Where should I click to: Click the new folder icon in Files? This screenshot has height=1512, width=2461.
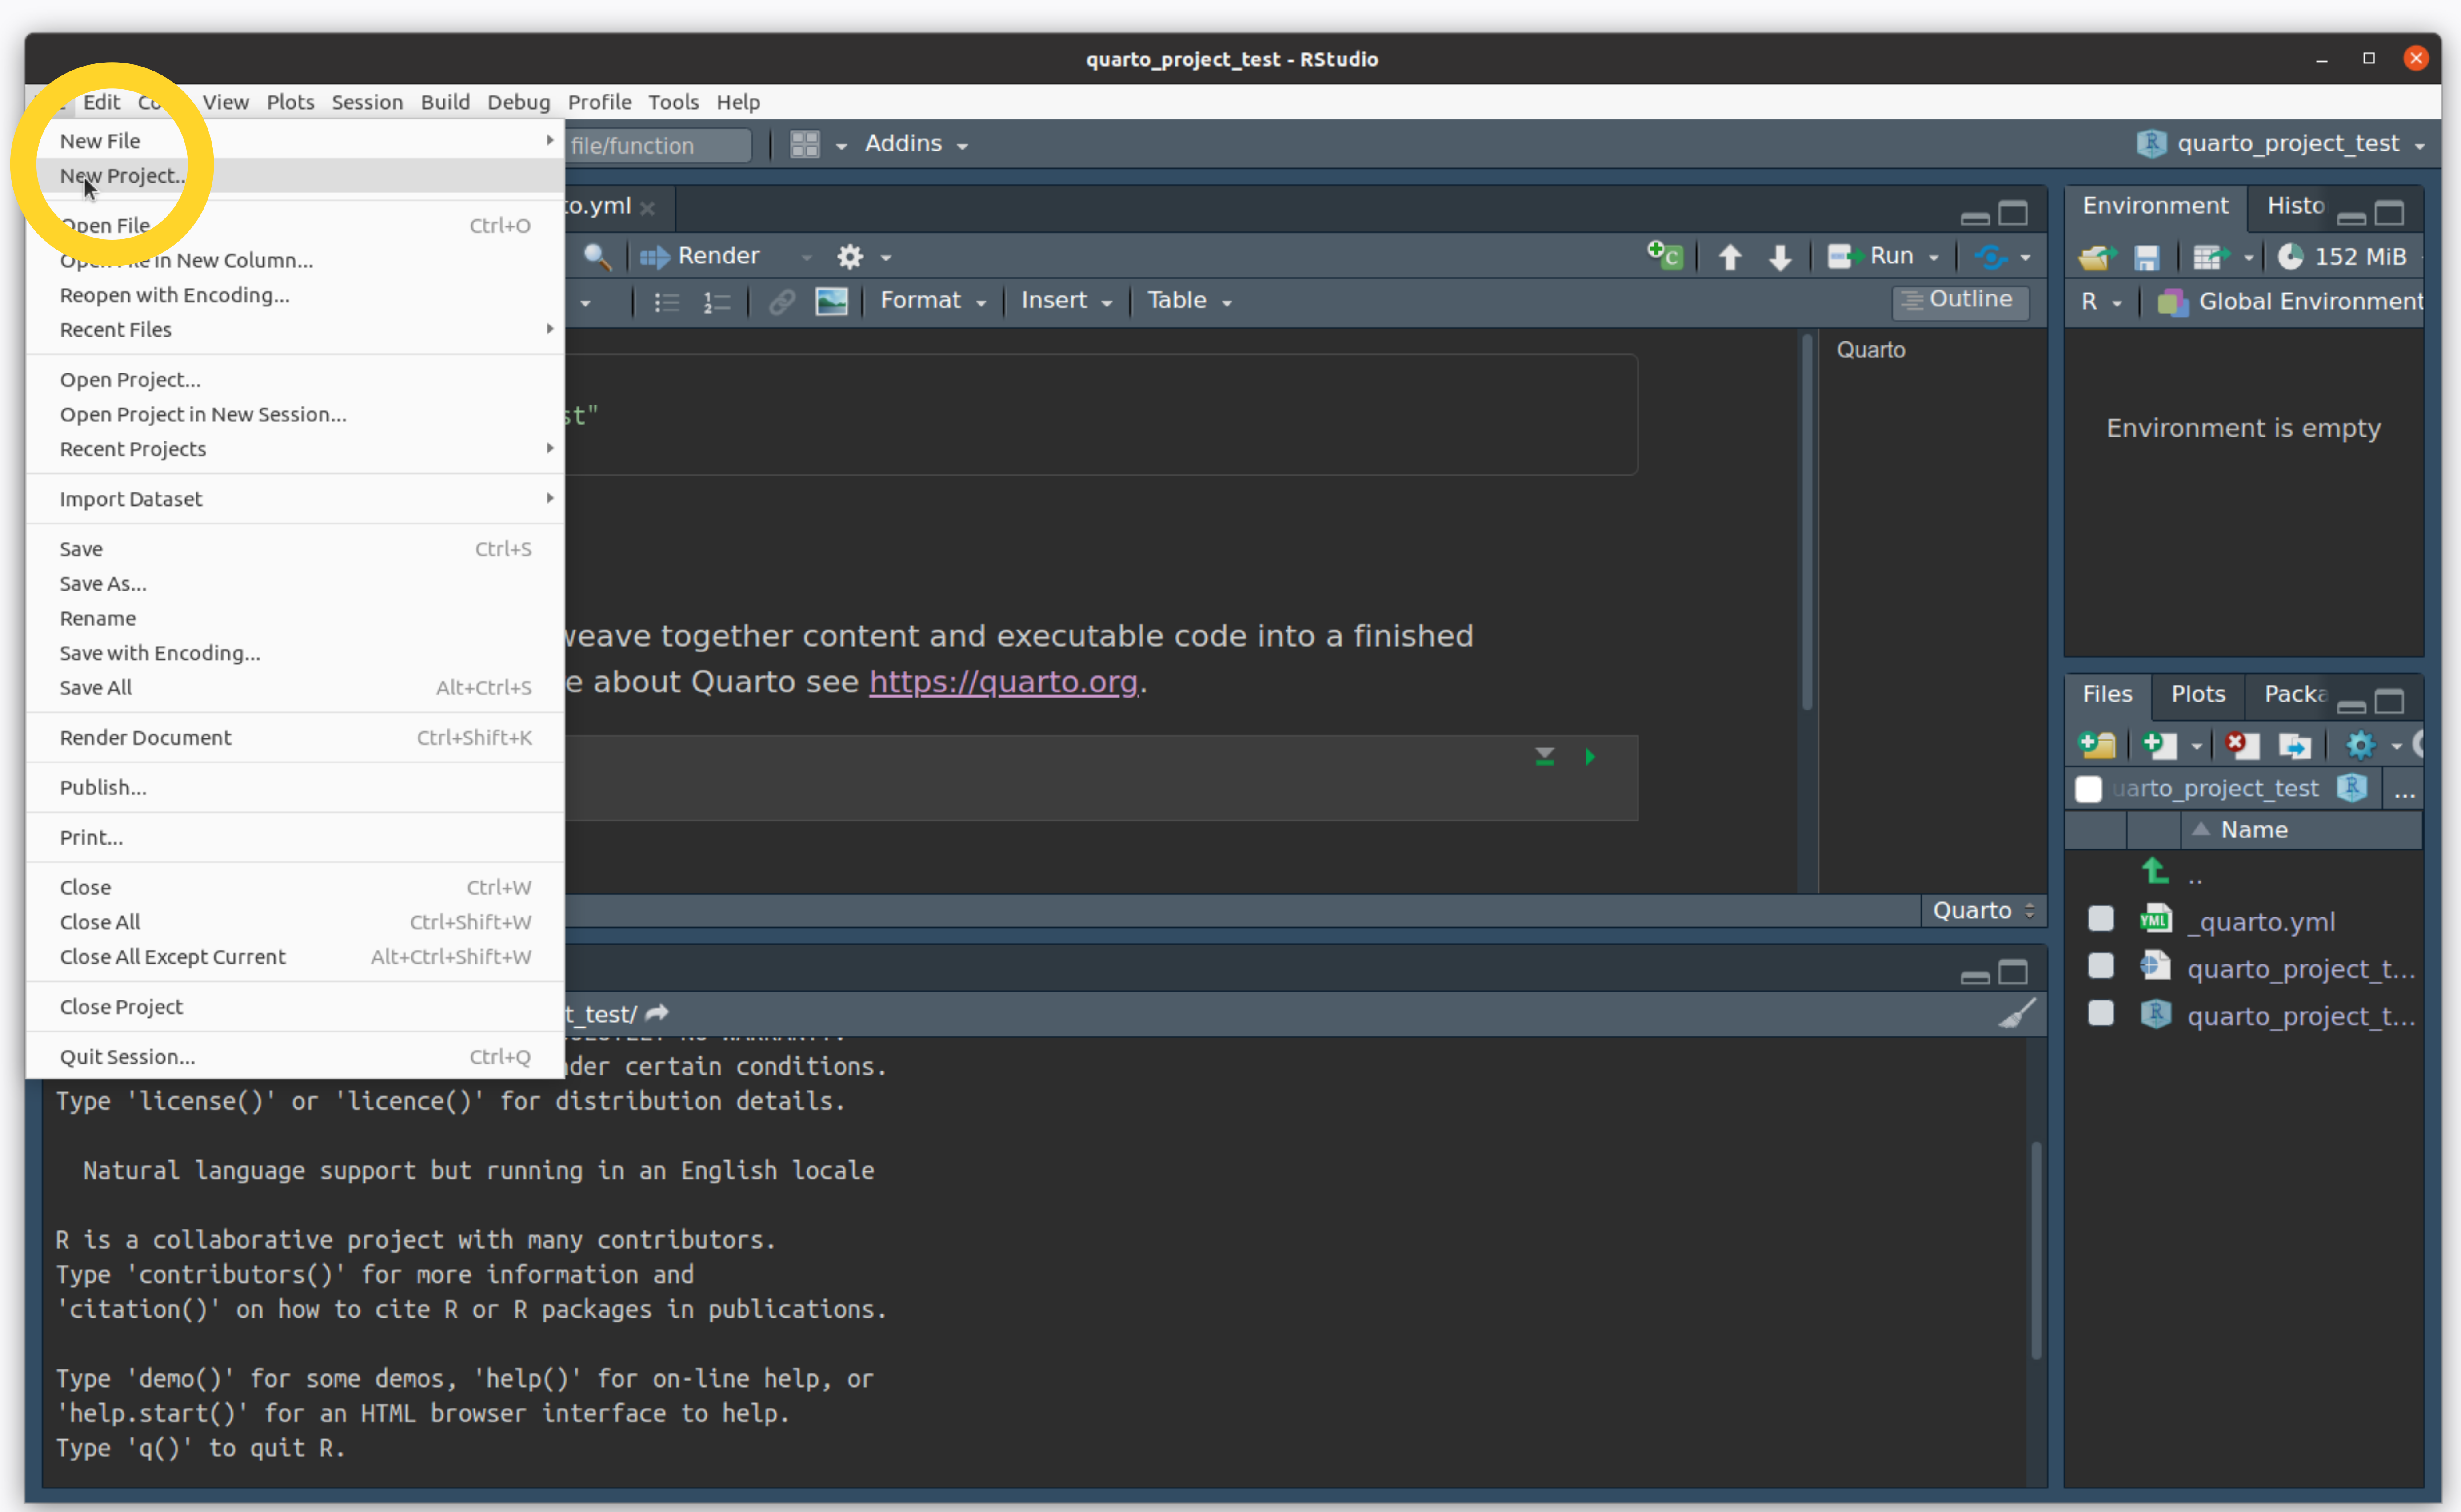point(2097,745)
